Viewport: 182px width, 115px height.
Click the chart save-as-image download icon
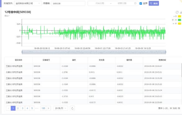[x=181, y=12]
